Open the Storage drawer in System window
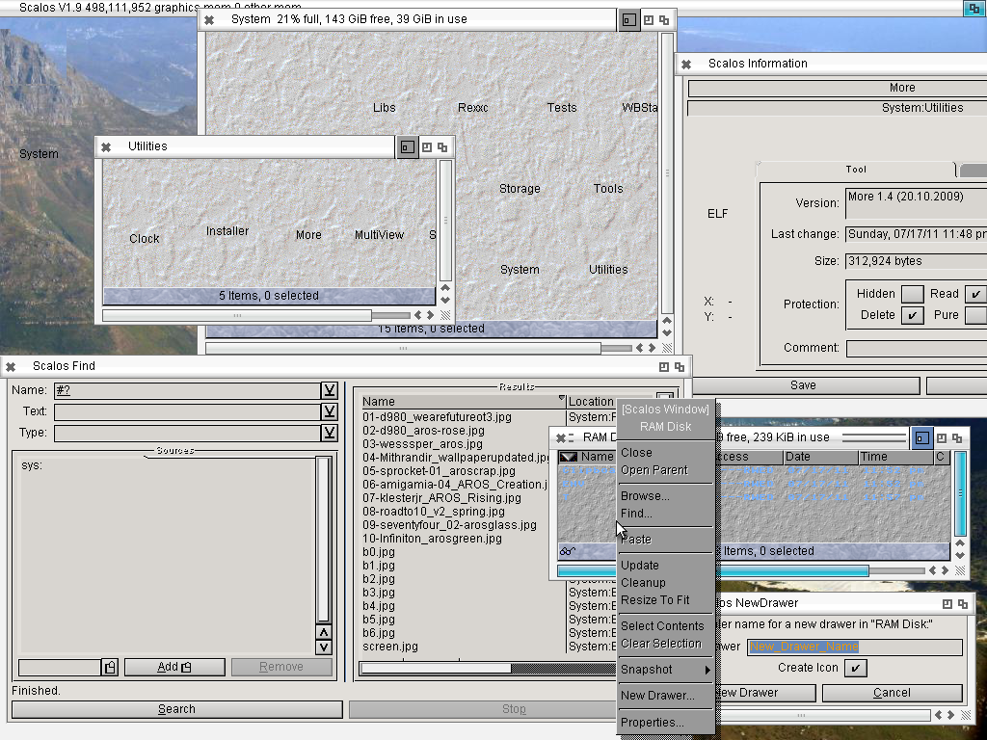 tap(520, 189)
